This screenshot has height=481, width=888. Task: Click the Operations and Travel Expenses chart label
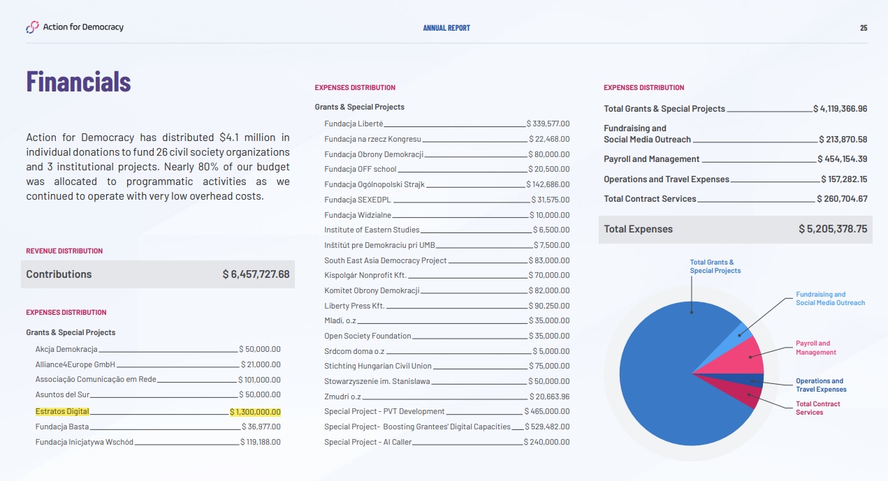(820, 385)
